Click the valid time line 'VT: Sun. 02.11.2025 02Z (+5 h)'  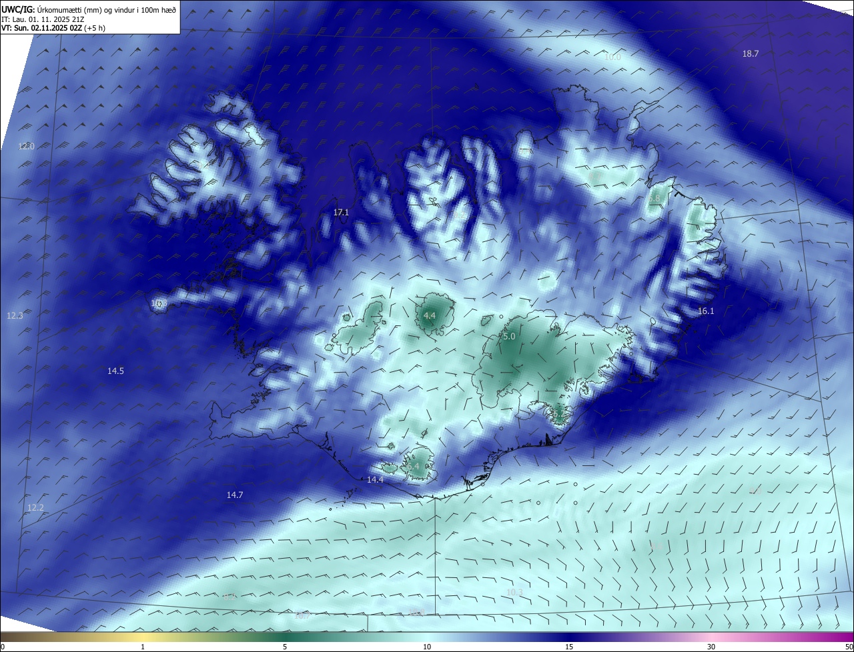53,28
